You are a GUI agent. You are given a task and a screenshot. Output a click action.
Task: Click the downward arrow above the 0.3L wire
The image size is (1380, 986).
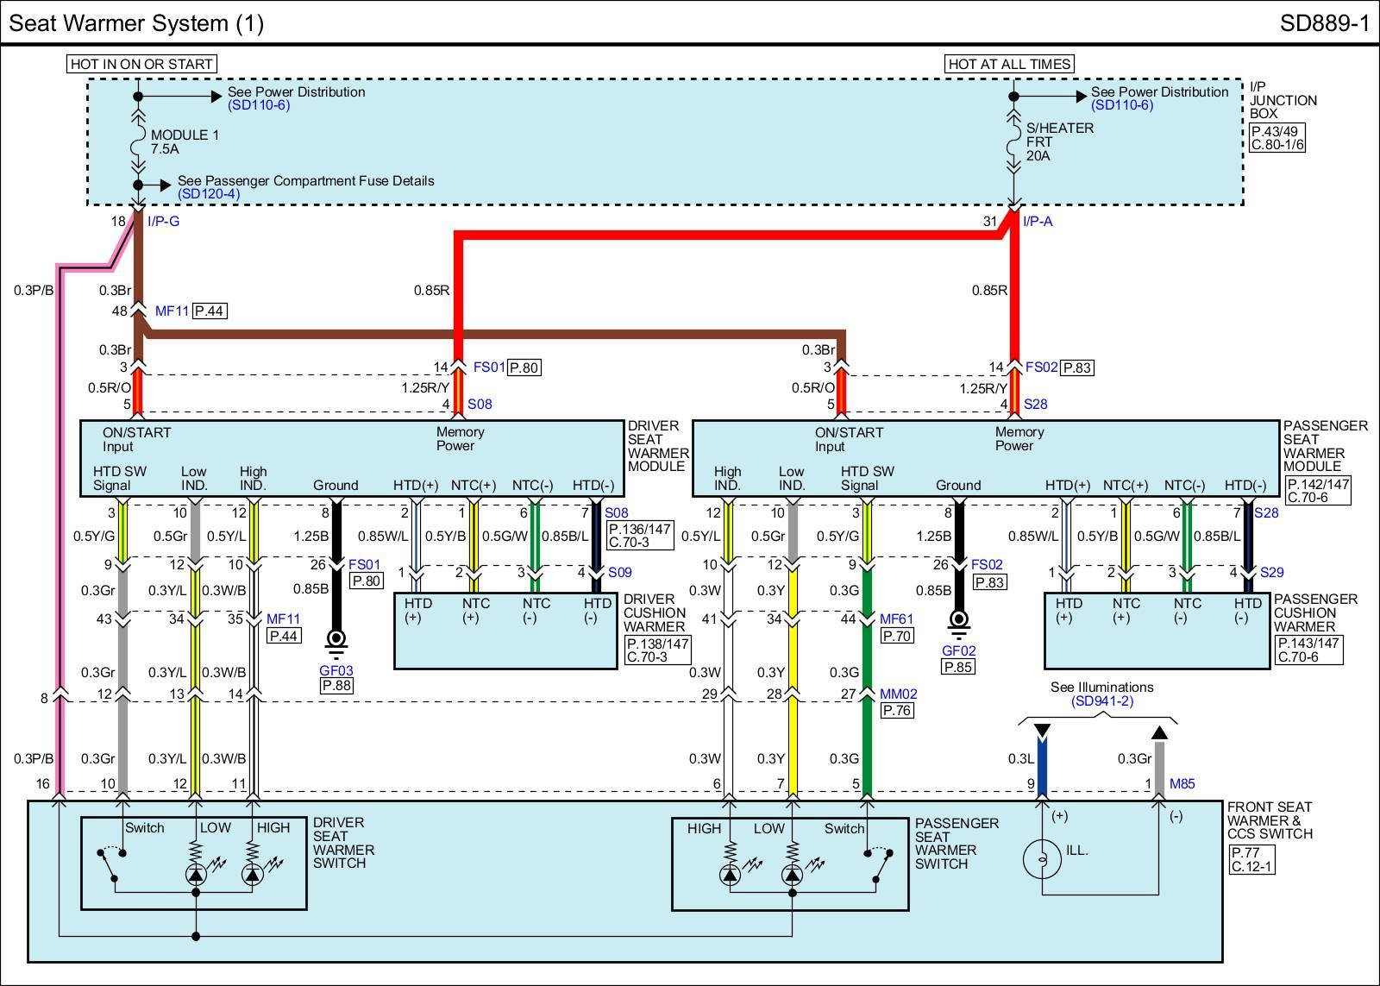pyautogui.click(x=1042, y=732)
